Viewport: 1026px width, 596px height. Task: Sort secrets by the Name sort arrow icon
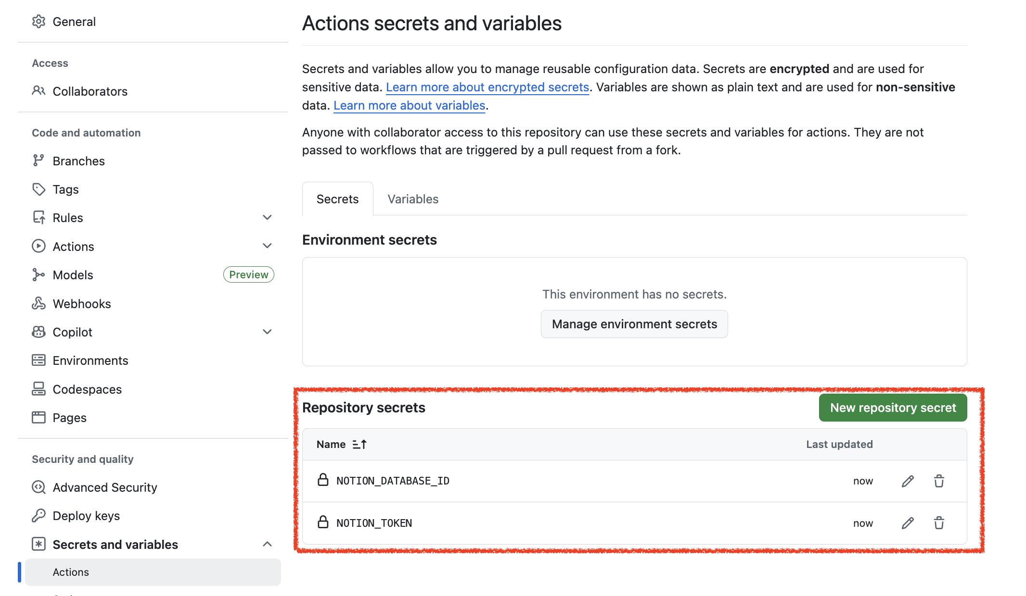359,445
